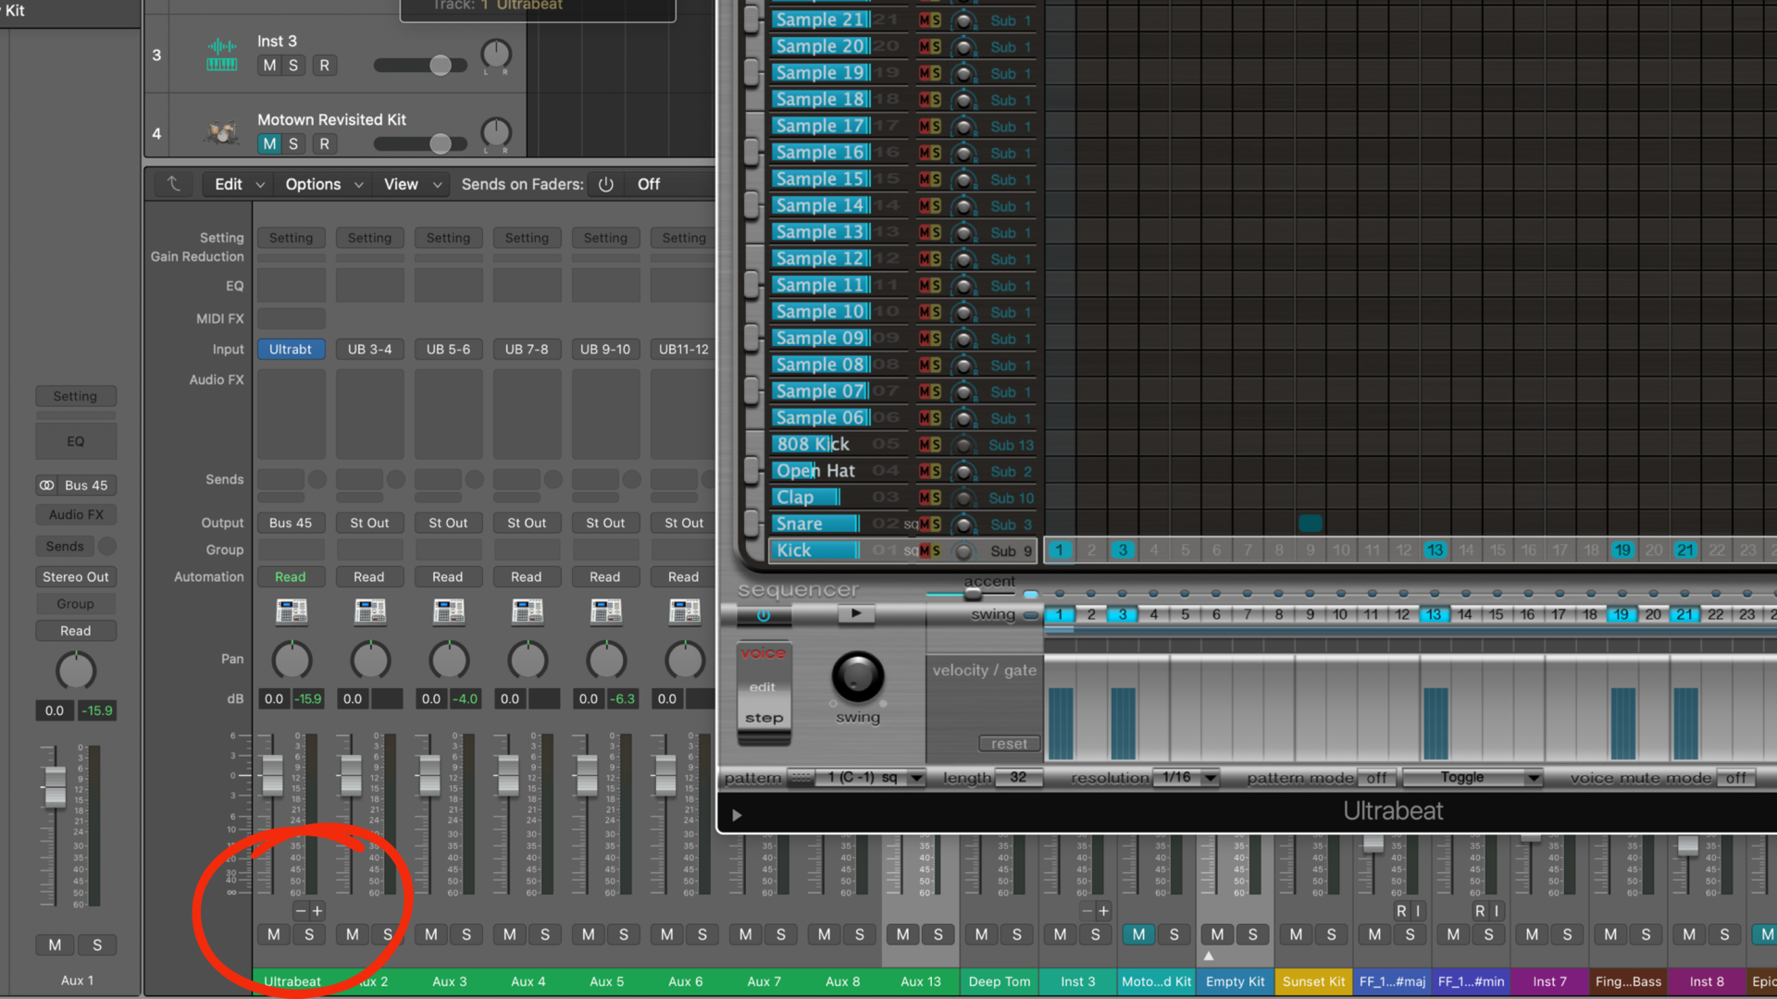This screenshot has height=999, width=1777.
Task: Mute the Motown Revisited Kit track
Action: click(269, 143)
